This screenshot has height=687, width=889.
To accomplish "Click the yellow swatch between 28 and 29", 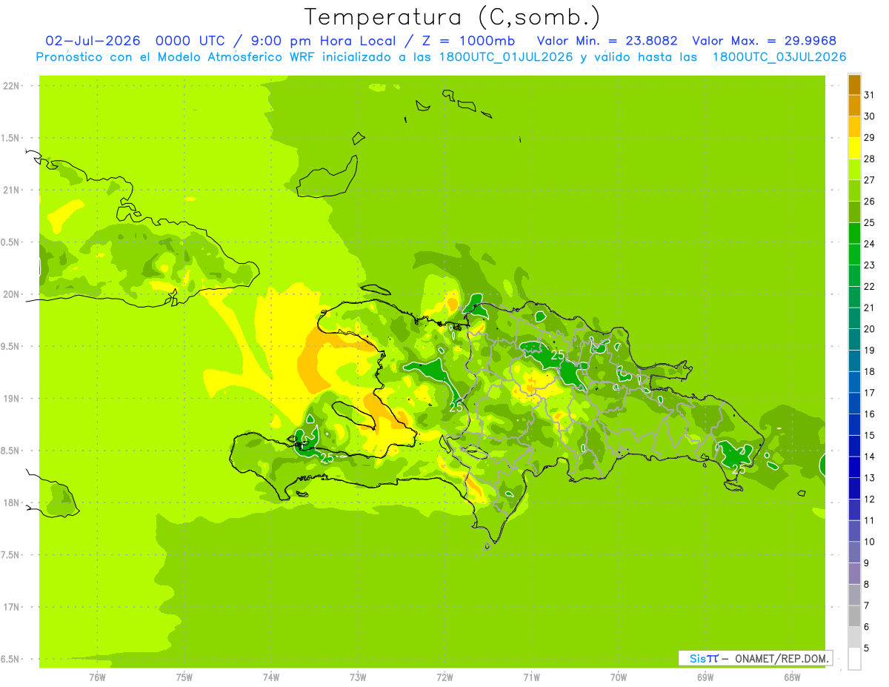I will [854, 148].
